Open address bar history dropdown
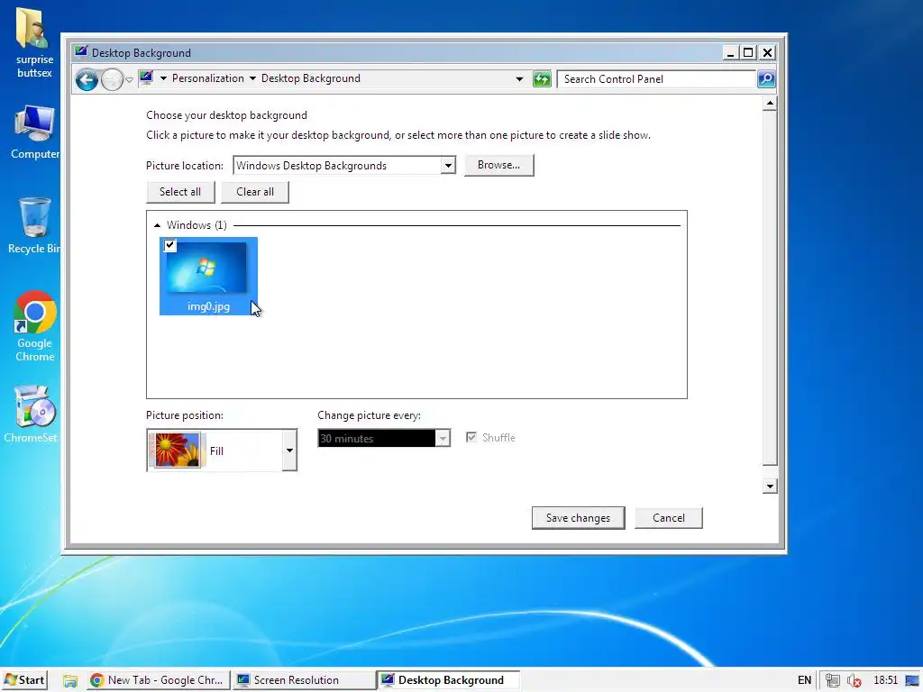The image size is (923, 692). click(x=519, y=79)
